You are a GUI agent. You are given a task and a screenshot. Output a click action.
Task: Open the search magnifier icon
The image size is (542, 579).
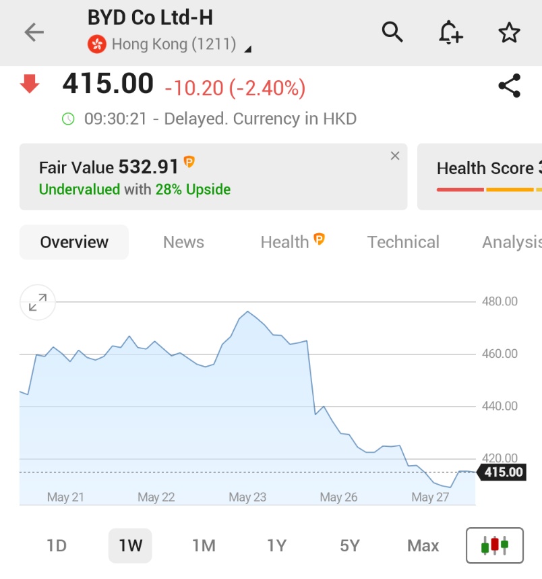coord(392,32)
